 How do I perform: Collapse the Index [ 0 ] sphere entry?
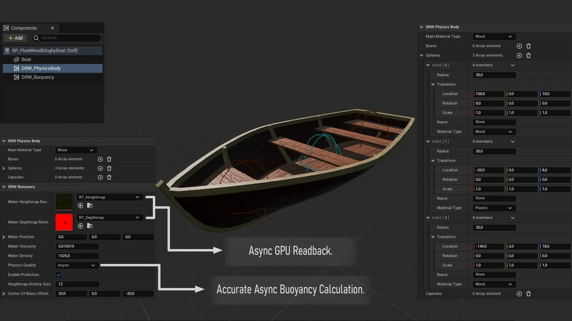[x=428, y=65]
